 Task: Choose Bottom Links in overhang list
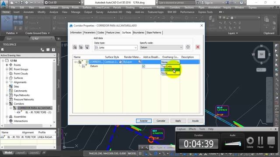tap(170, 70)
